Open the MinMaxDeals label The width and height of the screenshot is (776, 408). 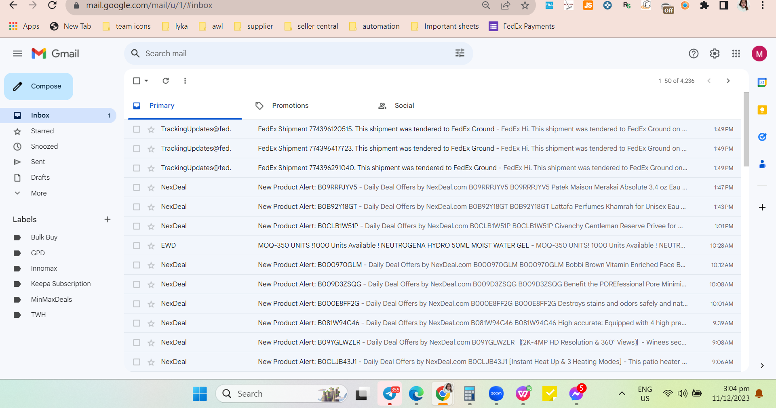(x=51, y=299)
